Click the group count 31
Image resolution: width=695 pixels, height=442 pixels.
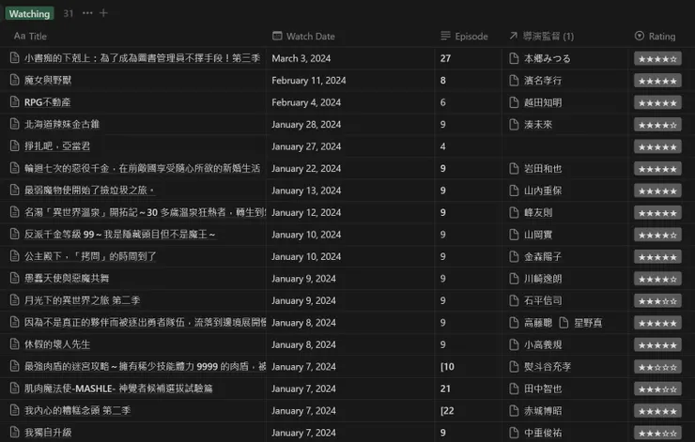pyautogui.click(x=69, y=13)
